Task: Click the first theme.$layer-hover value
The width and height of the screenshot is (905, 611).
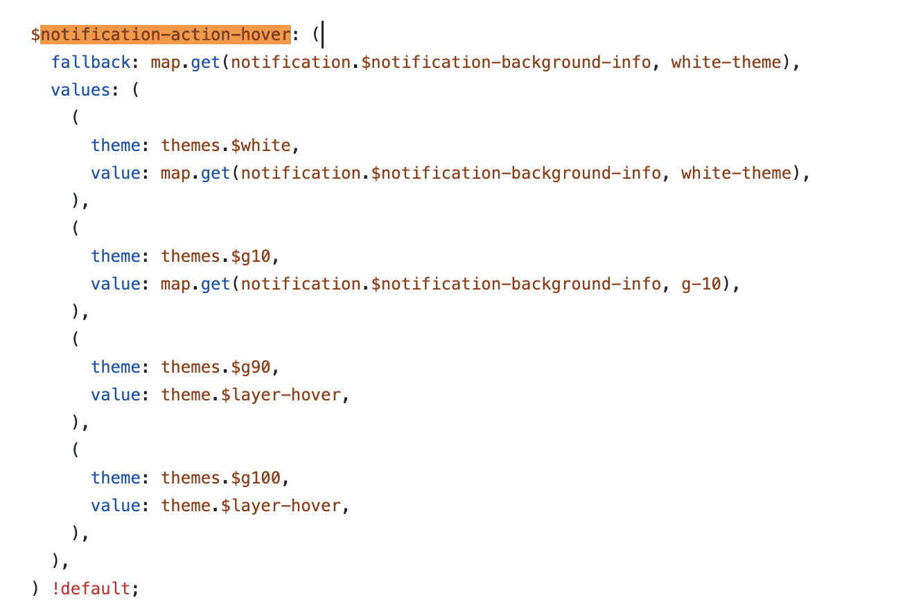Action: click(x=252, y=394)
